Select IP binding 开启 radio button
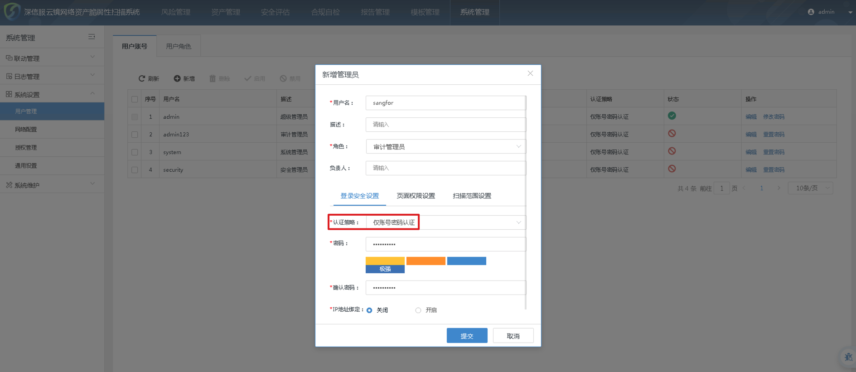This screenshot has width=856, height=372. 418,310
